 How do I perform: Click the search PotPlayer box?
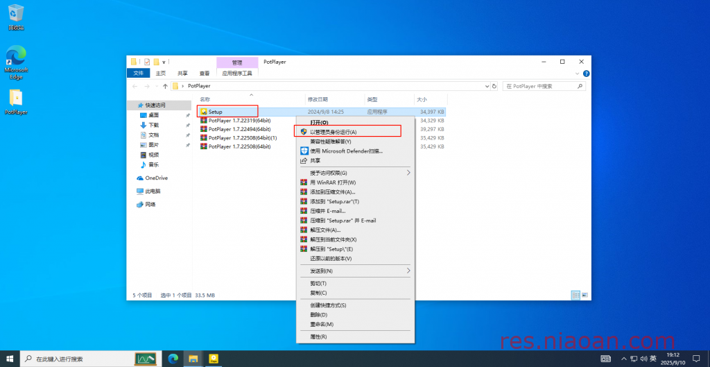[544, 86]
